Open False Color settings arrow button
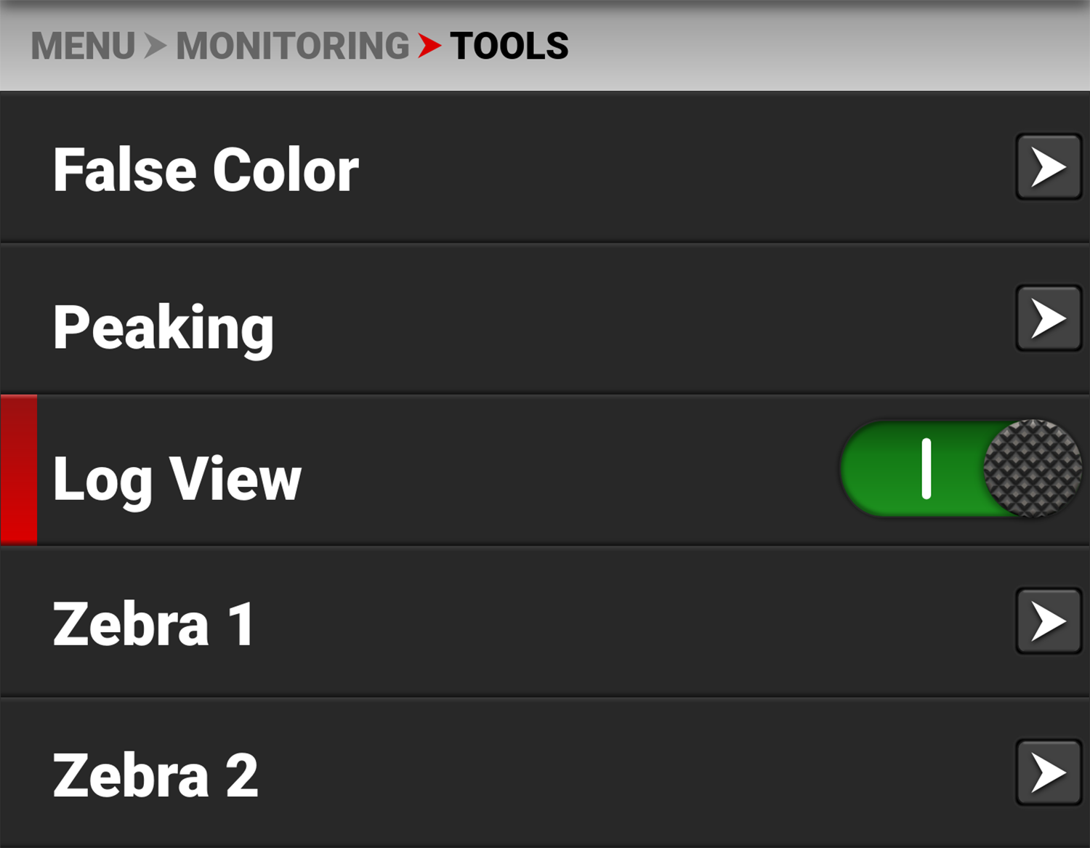Image resolution: width=1090 pixels, height=848 pixels. [1048, 167]
